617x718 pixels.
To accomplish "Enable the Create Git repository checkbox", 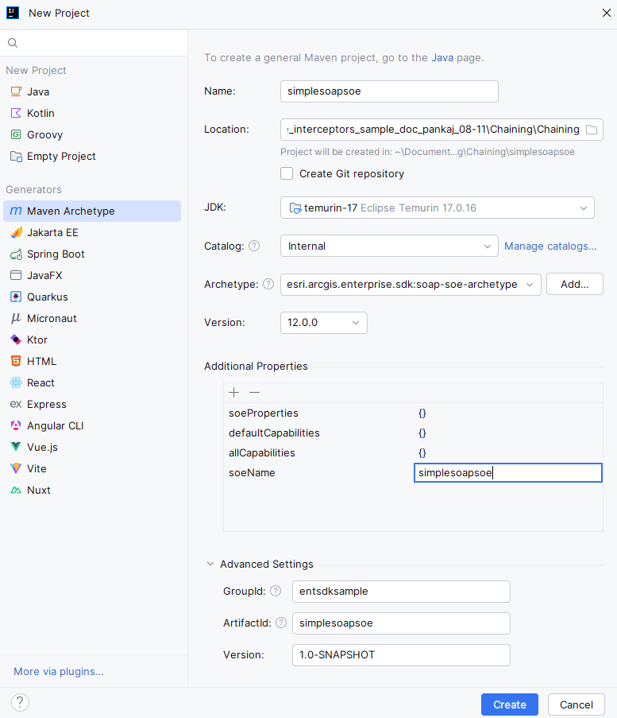I will pos(287,173).
